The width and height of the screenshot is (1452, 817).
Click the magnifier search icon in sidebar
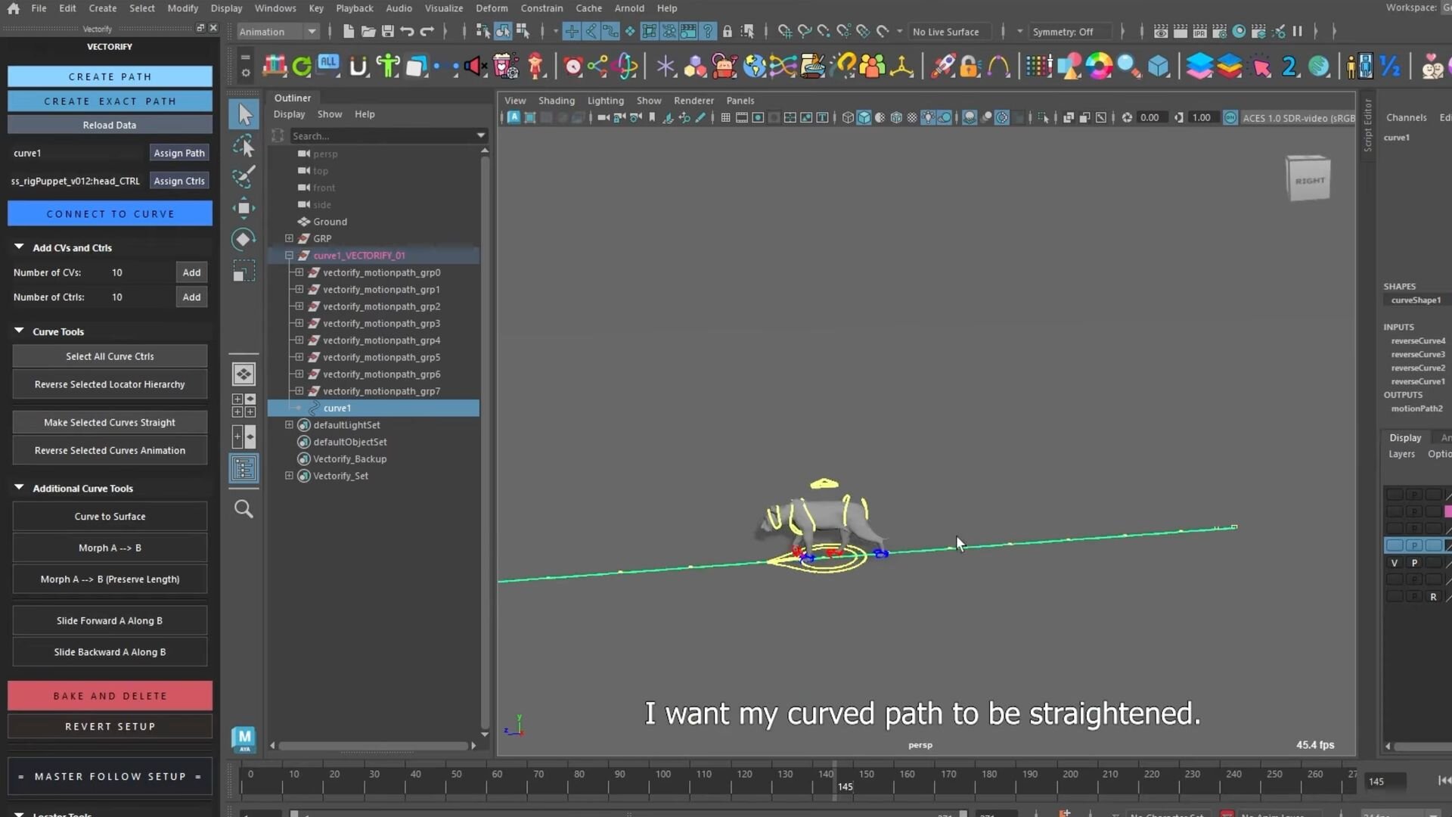coord(244,509)
